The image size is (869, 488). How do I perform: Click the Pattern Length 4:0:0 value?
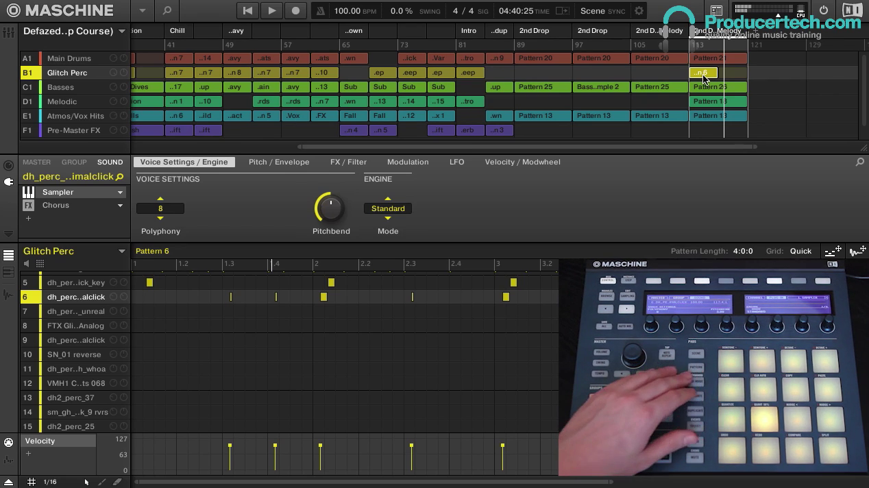coord(743,251)
